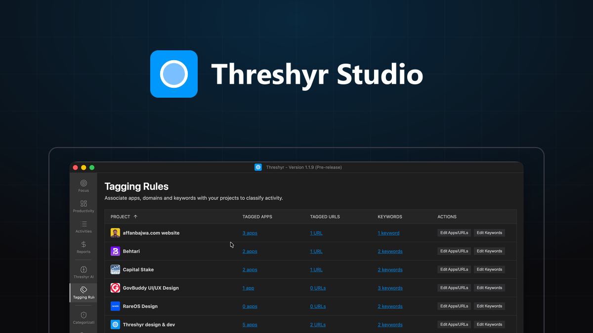Open the Focus section in sidebar
This screenshot has width=593, height=333.
tap(84, 185)
